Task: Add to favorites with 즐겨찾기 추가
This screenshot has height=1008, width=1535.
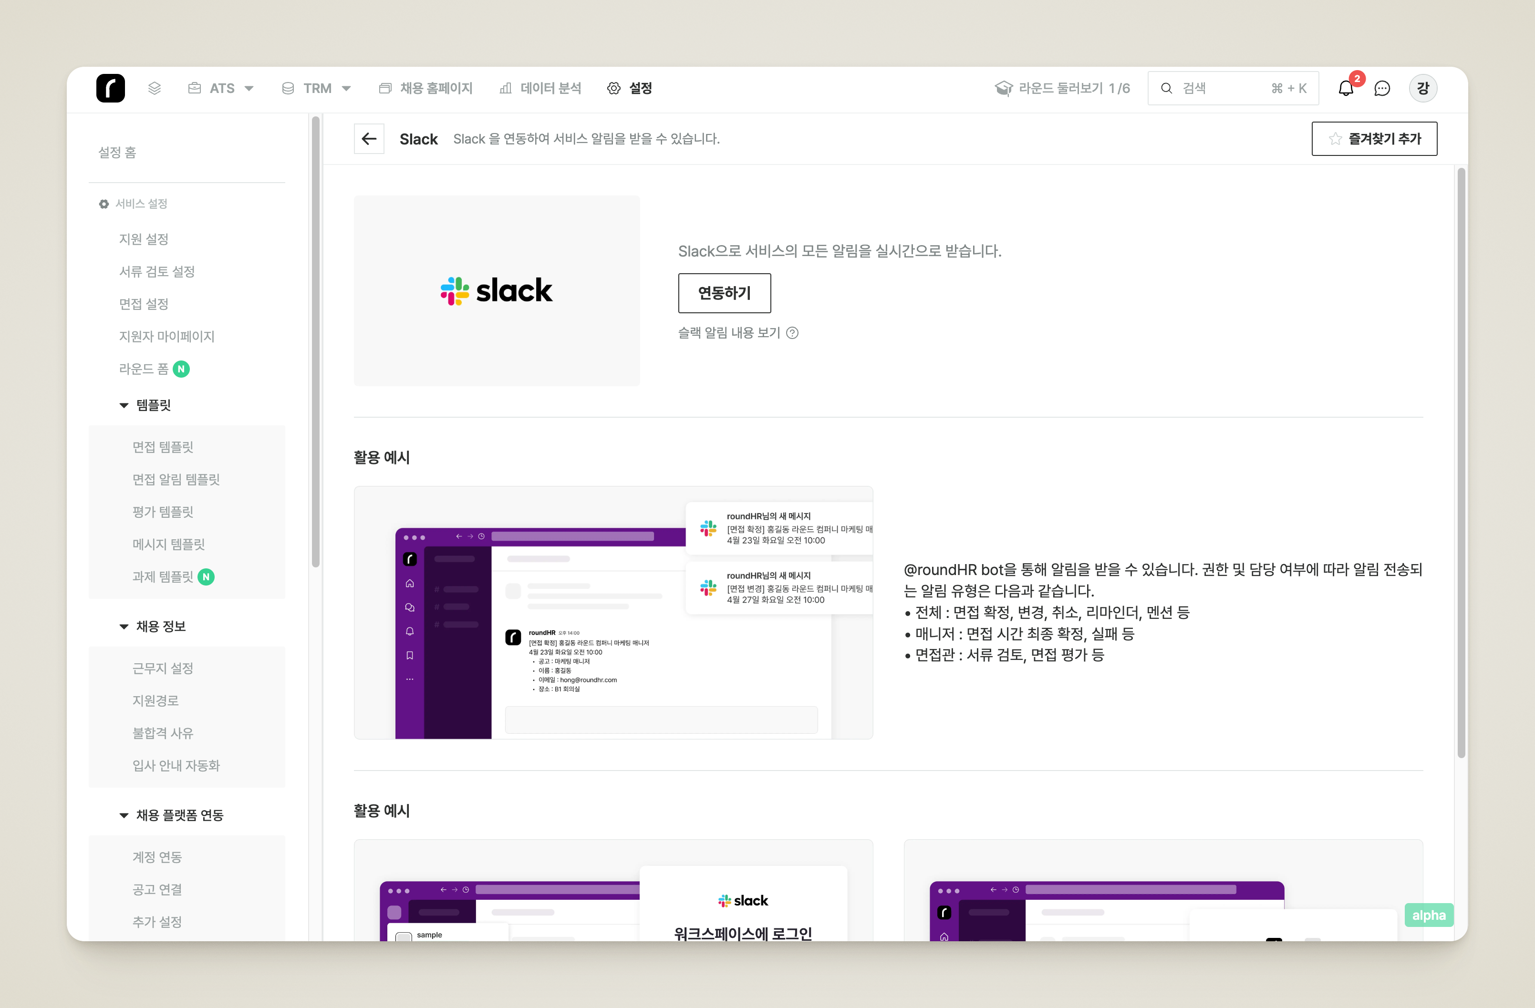Action: coord(1374,139)
